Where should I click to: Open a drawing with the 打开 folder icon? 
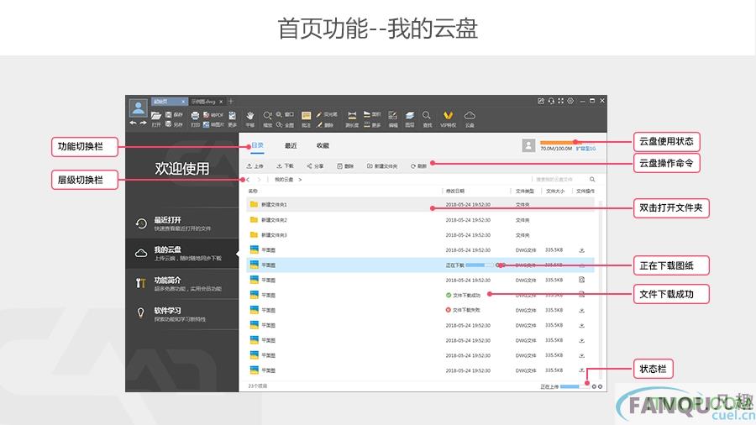pos(155,119)
